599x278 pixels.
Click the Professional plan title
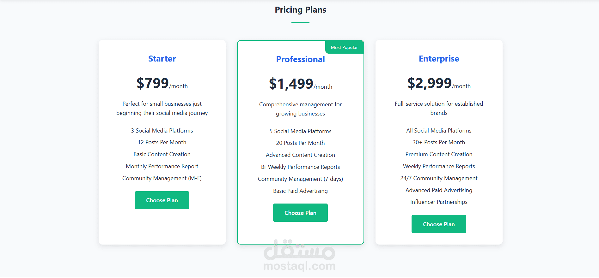coord(300,59)
